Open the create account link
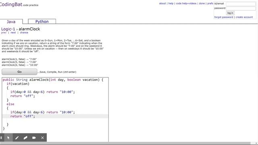Viewport: 258px width, 145px height. pos(244,17)
